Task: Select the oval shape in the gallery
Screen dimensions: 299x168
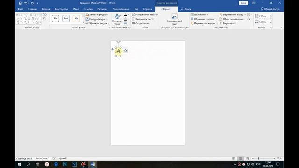Action: coord(33,15)
